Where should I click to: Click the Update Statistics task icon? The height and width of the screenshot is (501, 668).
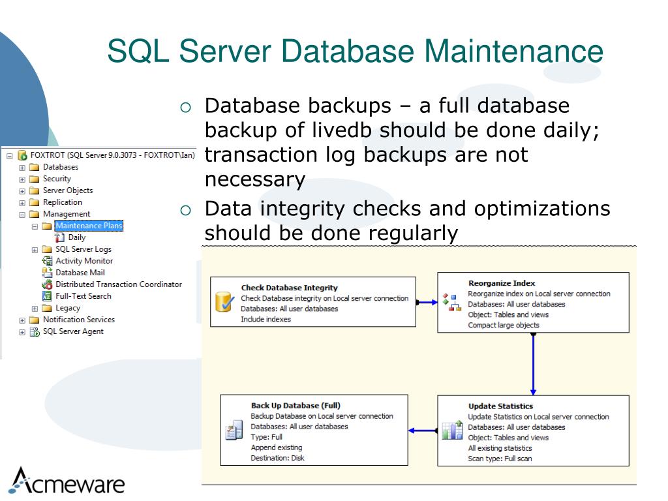(x=452, y=430)
